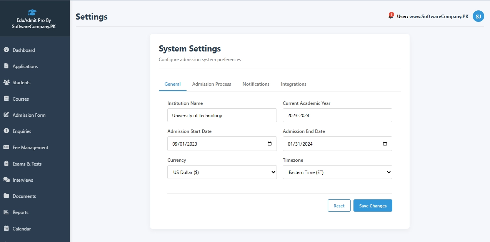The width and height of the screenshot is (490, 242).
Task: Open the Admission Form page
Action: pos(29,115)
